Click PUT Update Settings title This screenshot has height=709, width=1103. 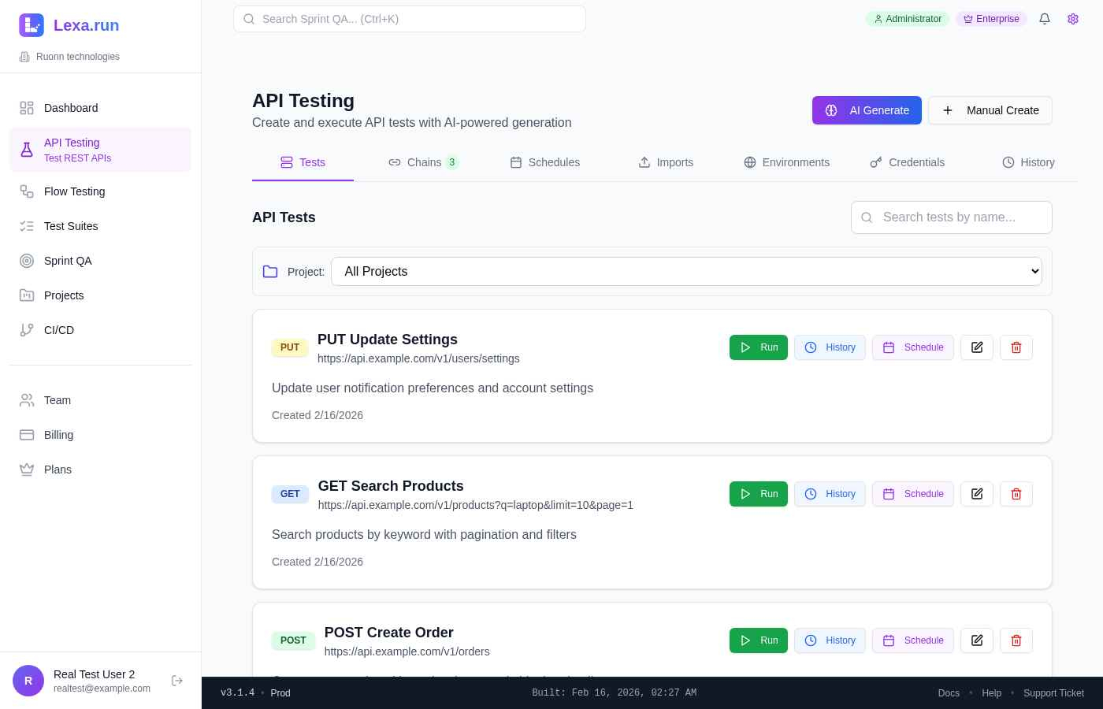click(388, 340)
